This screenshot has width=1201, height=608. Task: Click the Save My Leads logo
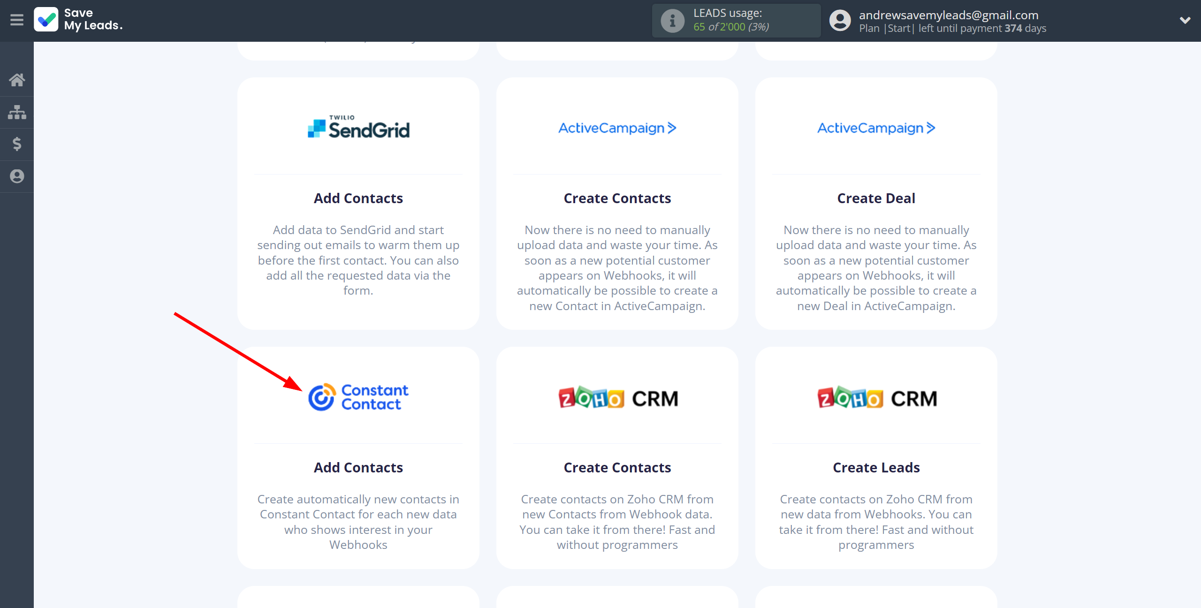pos(78,20)
